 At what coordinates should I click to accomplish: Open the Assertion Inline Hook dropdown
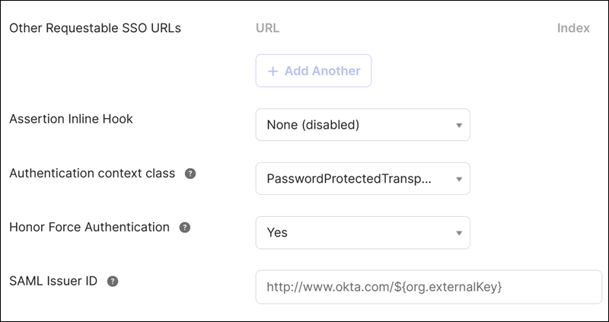(x=362, y=125)
